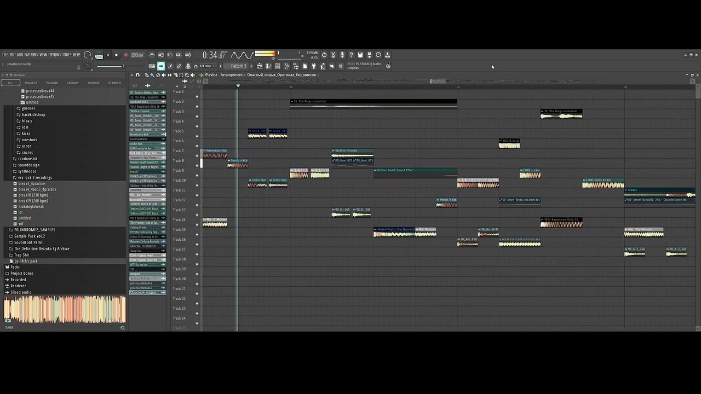701x394 pixels.
Task: Click the master volume knob
Action: [x=87, y=55]
